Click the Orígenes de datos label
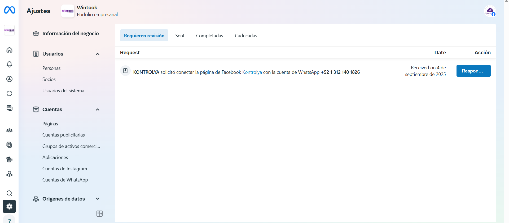 (64, 199)
